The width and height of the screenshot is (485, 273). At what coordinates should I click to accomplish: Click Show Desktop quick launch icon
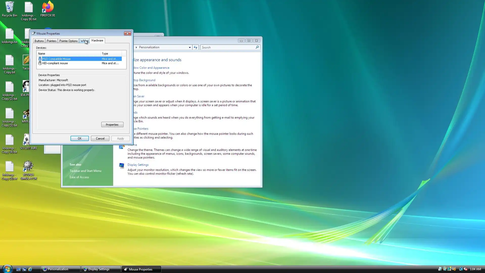click(18, 269)
